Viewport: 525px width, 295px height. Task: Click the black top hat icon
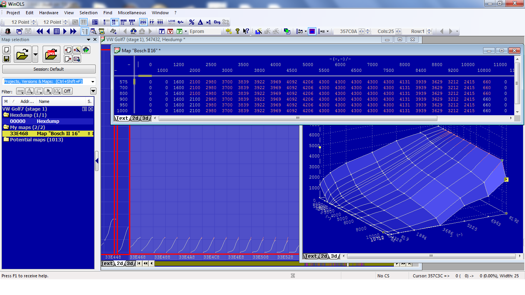(8, 31)
